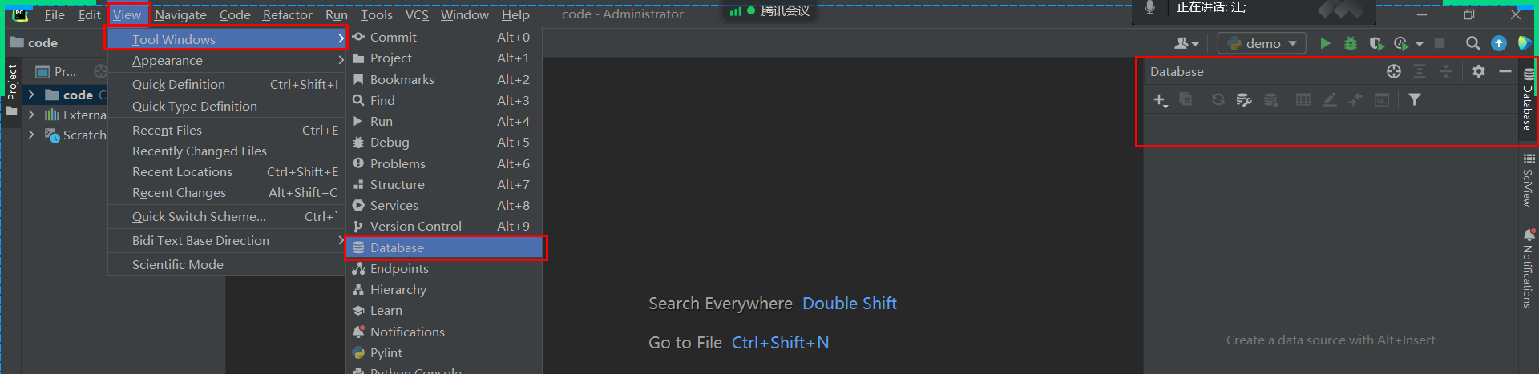Toggle the Notifications side tab

point(1529,268)
